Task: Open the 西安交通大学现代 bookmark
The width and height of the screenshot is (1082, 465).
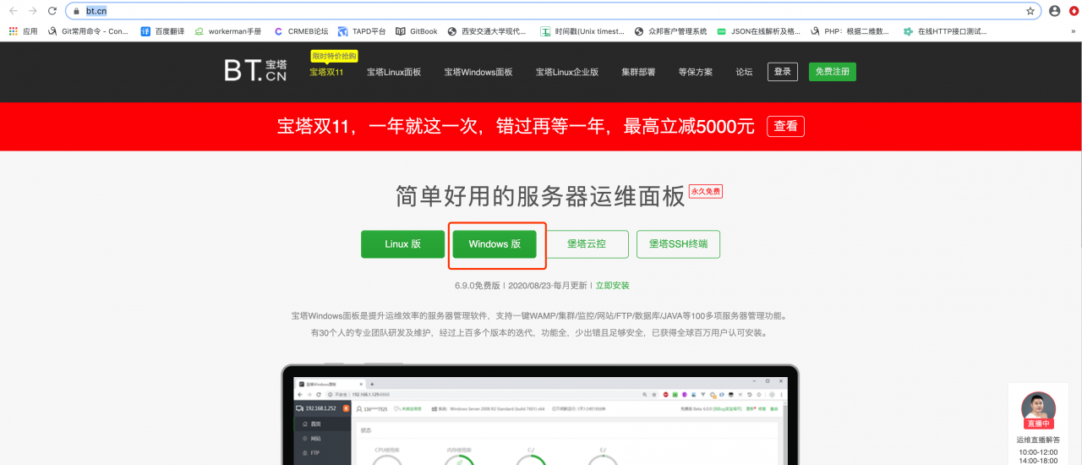Action: (487, 31)
